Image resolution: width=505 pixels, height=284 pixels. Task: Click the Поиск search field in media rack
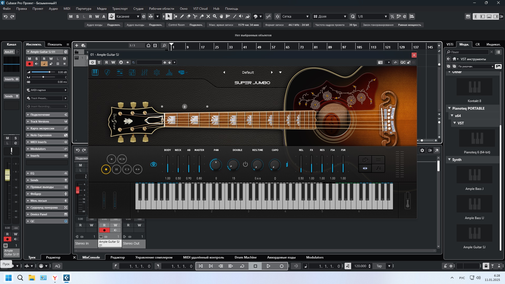(468, 52)
